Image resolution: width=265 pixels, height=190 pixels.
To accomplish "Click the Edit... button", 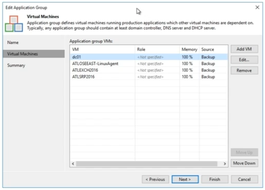I will [x=244, y=60].
